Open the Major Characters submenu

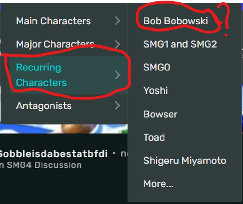(55, 44)
